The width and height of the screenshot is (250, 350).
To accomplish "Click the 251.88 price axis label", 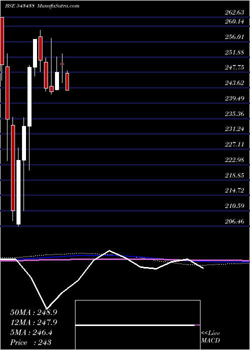I will (234, 52).
